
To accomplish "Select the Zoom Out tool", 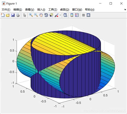I will coord(36,15).
